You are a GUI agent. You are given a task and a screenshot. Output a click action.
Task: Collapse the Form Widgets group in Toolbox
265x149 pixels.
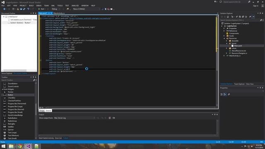[2, 89]
